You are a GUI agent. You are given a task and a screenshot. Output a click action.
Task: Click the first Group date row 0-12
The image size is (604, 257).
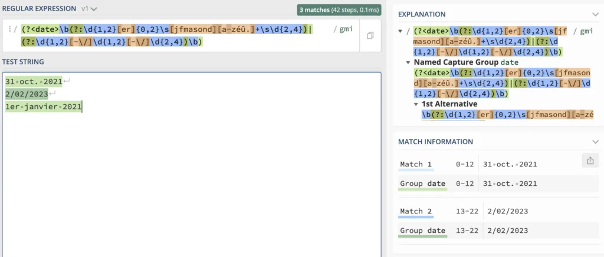tap(498, 183)
